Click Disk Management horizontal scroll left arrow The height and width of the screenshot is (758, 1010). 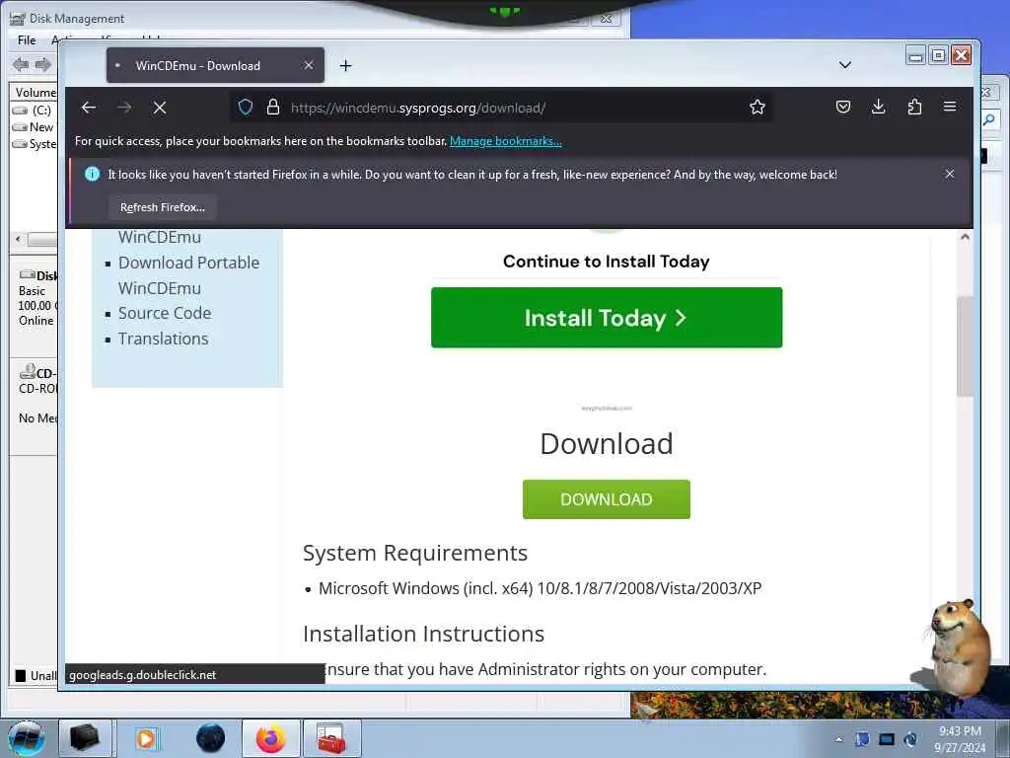(x=18, y=239)
